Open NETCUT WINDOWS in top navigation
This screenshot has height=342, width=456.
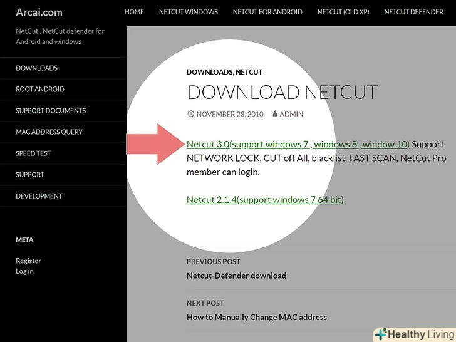[x=189, y=12]
